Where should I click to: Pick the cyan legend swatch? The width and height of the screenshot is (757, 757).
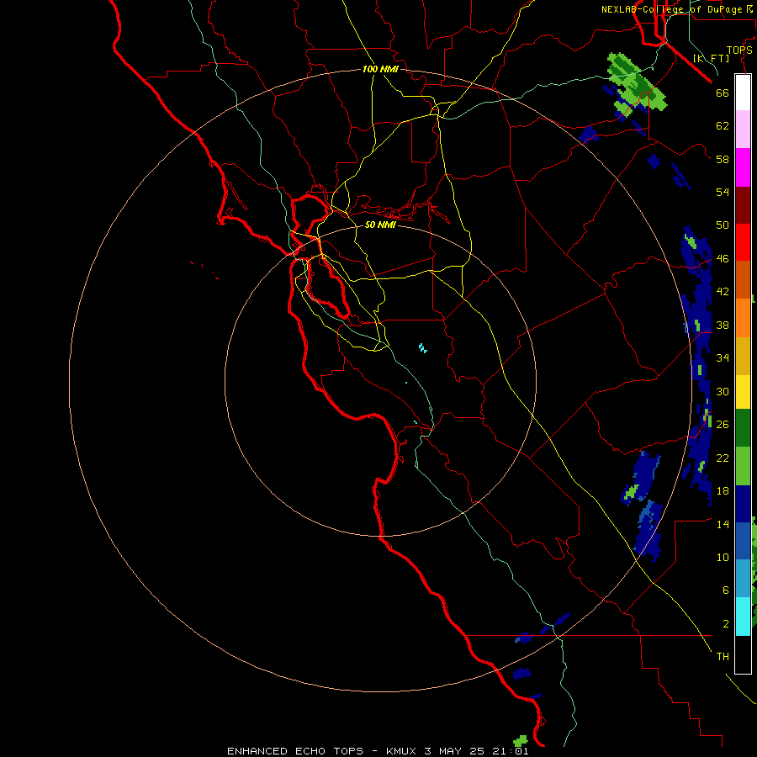tap(743, 616)
